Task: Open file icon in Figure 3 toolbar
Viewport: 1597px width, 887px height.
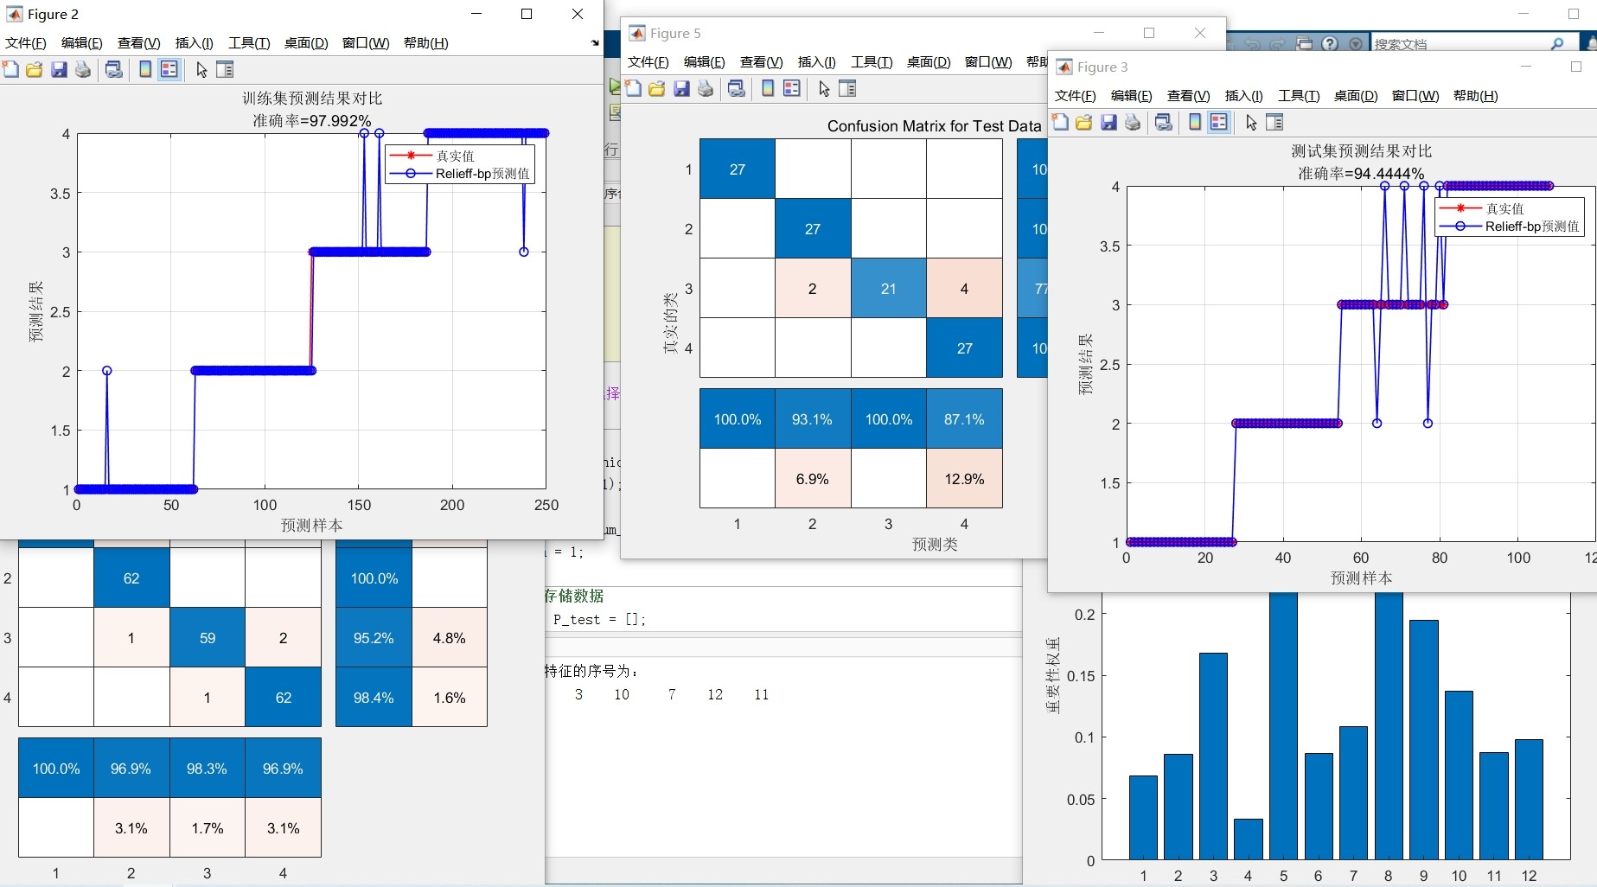Action: tap(1084, 123)
